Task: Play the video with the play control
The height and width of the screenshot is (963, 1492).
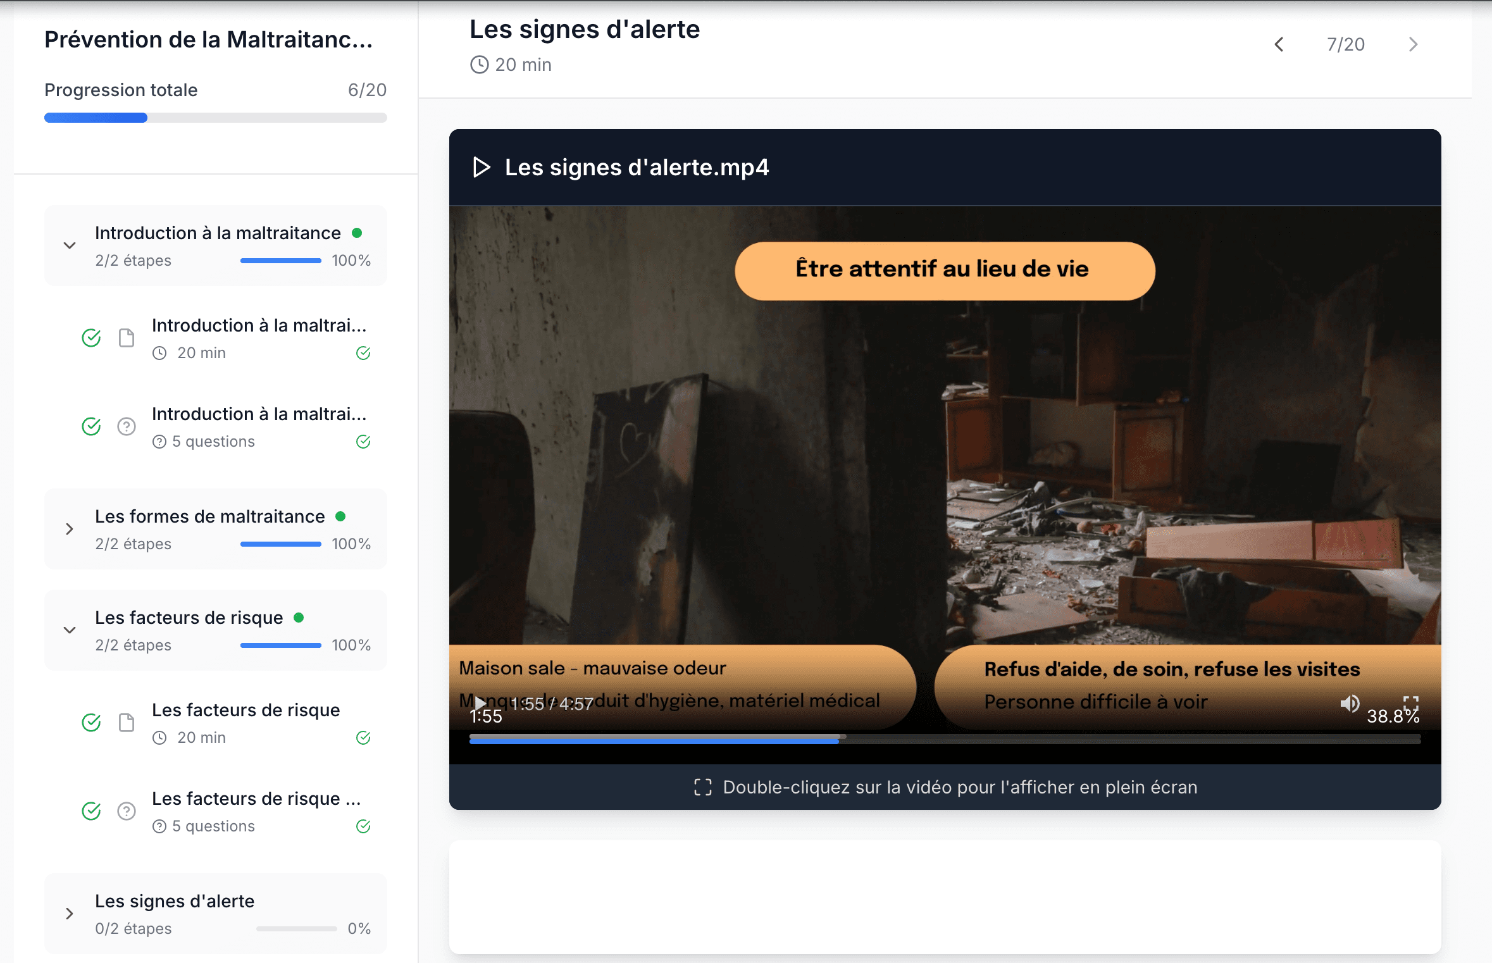Action: (x=480, y=703)
